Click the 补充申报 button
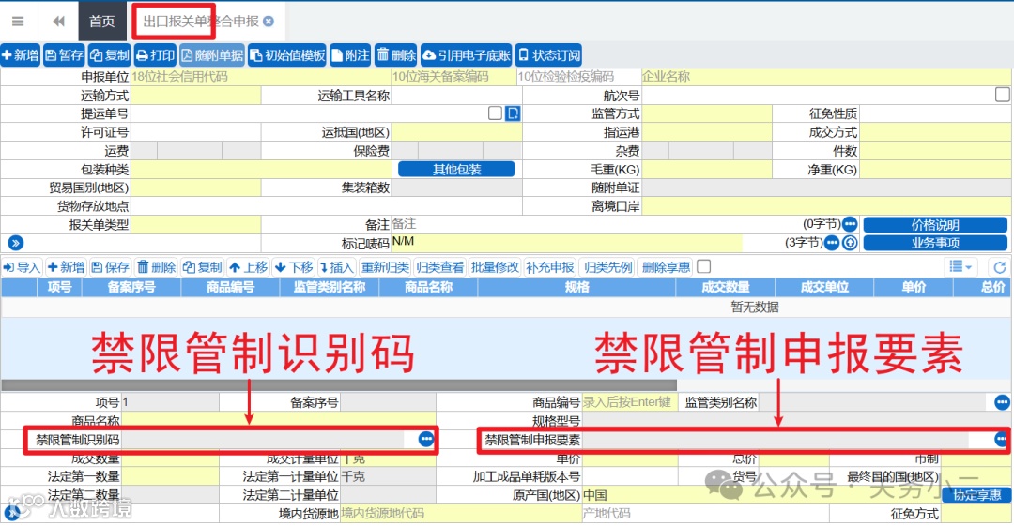This screenshot has width=1014, height=526. [549, 267]
